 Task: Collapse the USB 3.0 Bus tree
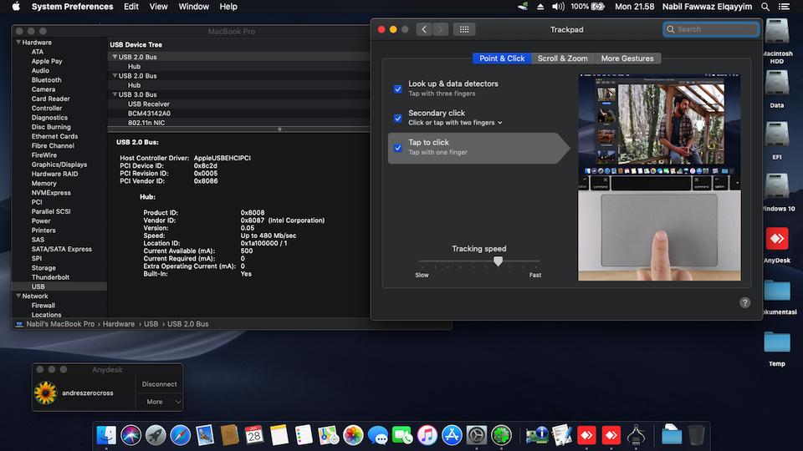click(x=115, y=94)
